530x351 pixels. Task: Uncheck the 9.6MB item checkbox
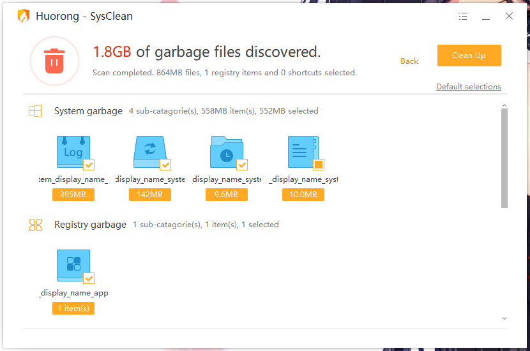[243, 165]
